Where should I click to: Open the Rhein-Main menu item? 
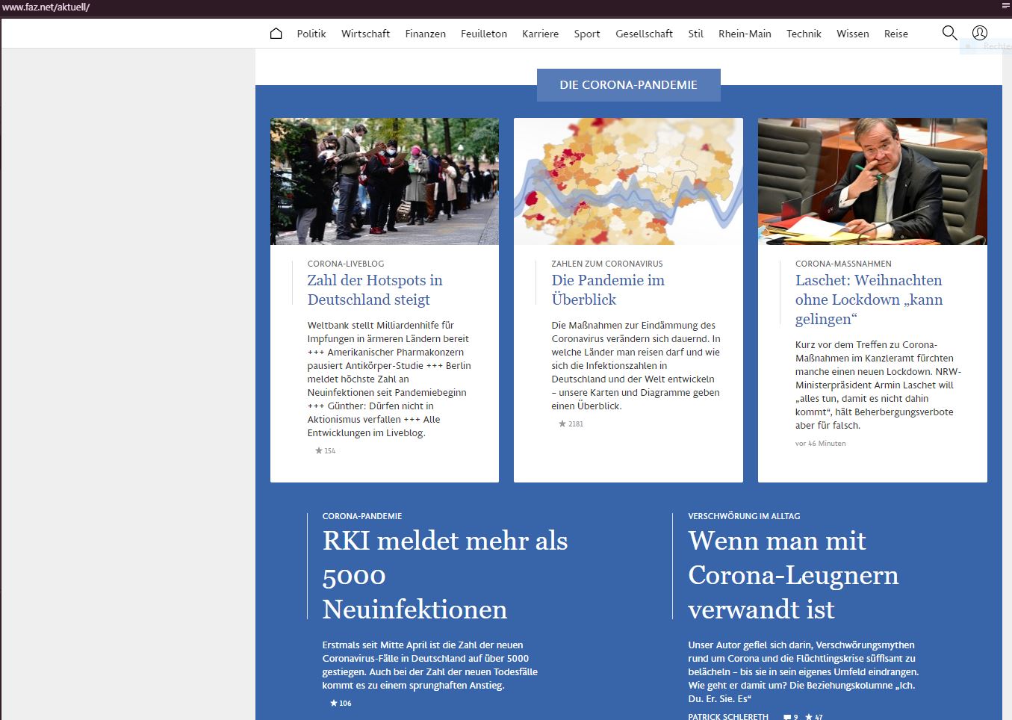click(x=744, y=34)
